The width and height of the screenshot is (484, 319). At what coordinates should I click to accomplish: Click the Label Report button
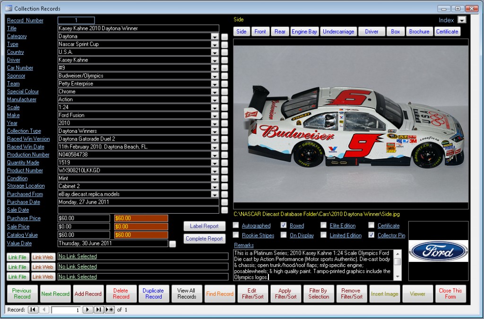coord(204,226)
